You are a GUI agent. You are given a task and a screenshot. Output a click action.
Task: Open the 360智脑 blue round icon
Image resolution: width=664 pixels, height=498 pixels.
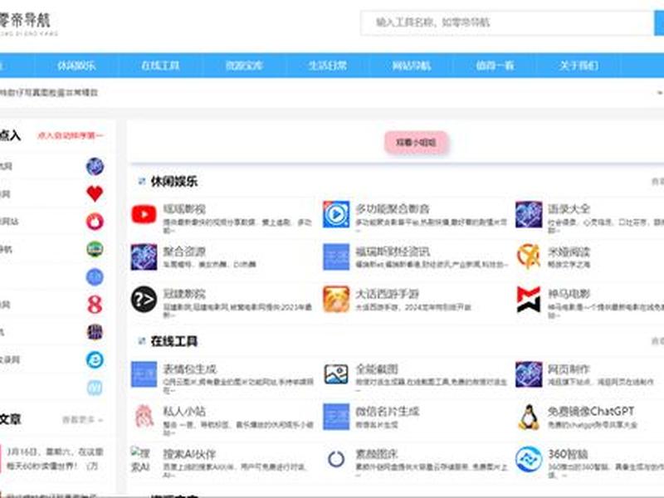click(x=529, y=459)
